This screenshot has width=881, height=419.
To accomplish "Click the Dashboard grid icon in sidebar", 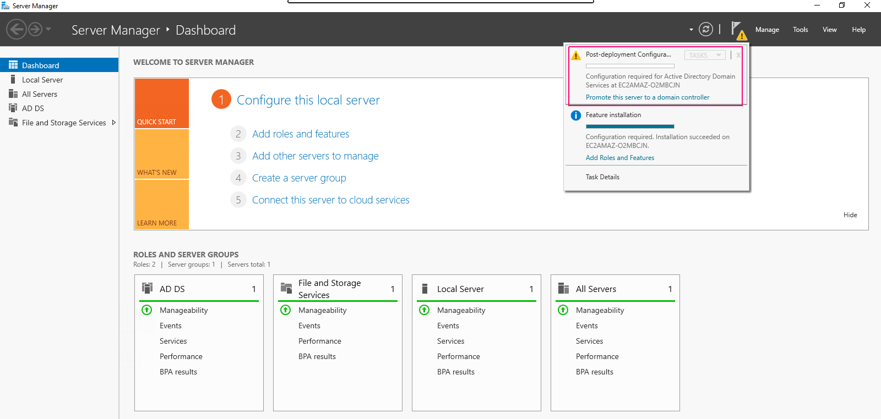I will pyautogui.click(x=13, y=65).
